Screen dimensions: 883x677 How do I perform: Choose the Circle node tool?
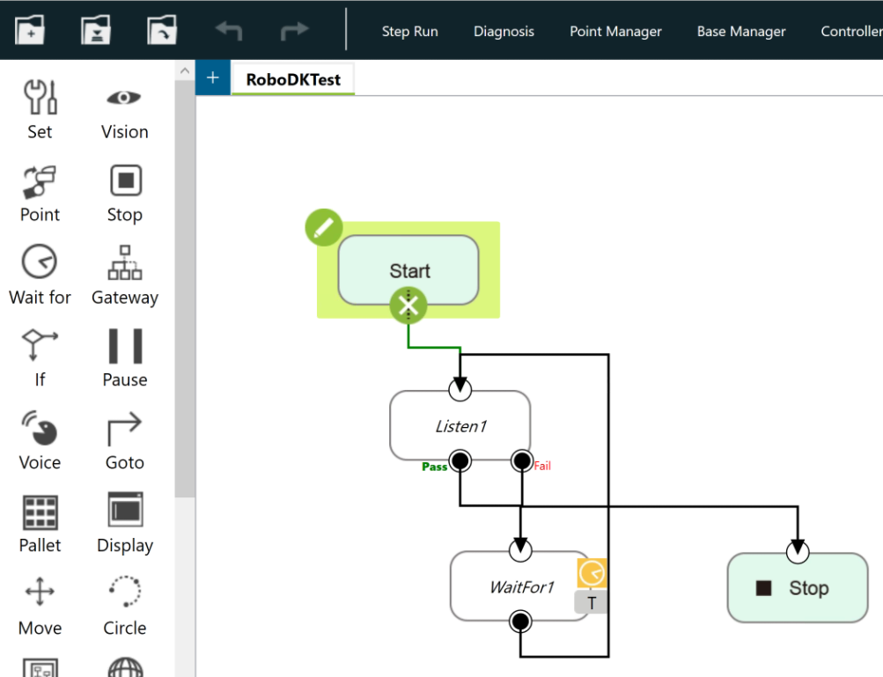(124, 606)
